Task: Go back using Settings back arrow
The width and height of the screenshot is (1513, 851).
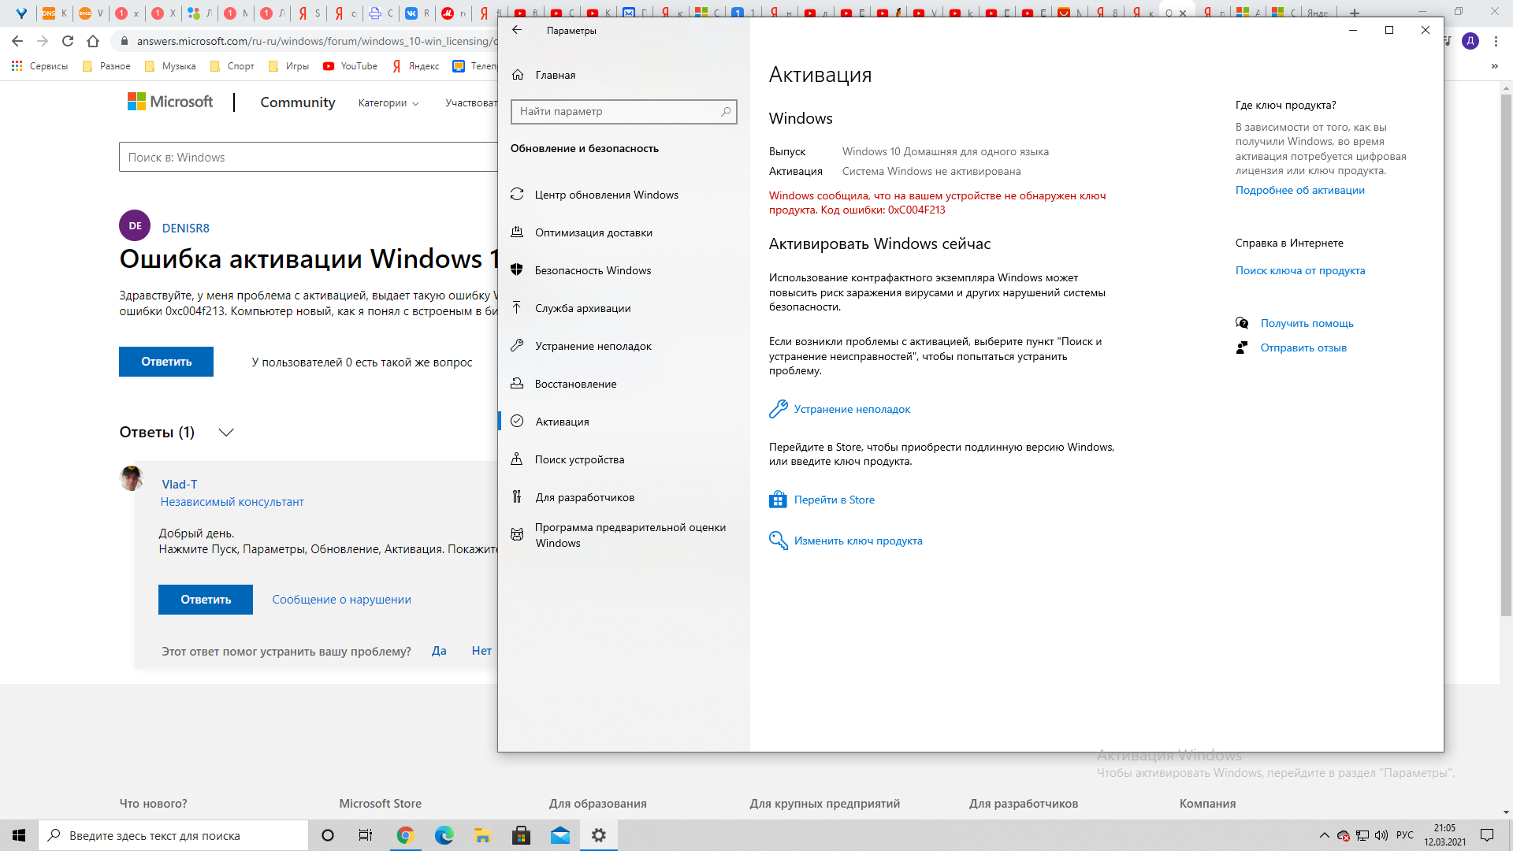Action: point(517,30)
